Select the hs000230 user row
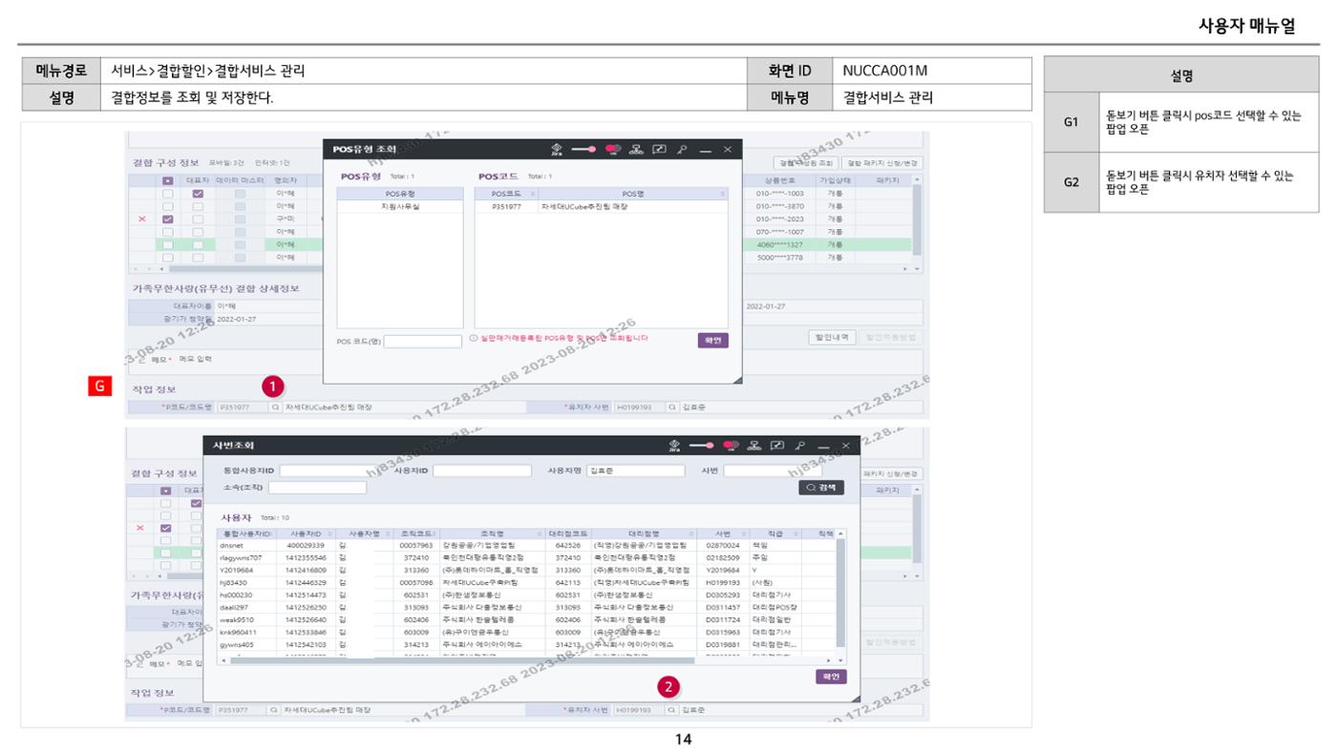The width and height of the screenshot is (1337, 752). [526, 595]
